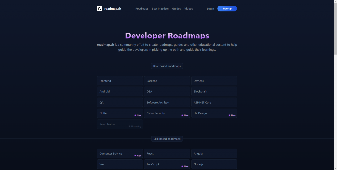This screenshot has height=170, width=337.
Task: Select the Blockchain roadmap card
Action: [x=214, y=92]
